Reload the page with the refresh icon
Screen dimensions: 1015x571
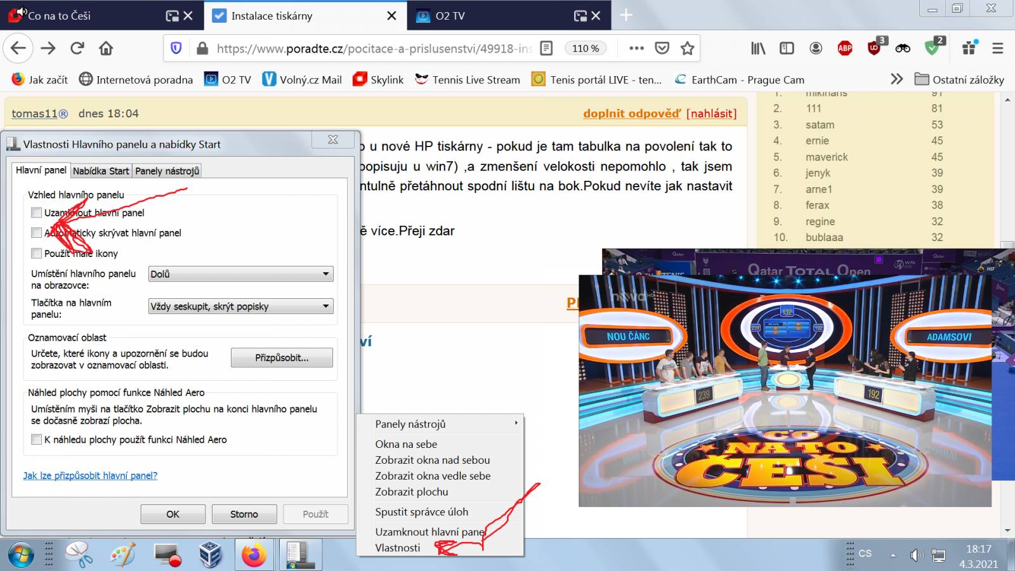click(77, 48)
